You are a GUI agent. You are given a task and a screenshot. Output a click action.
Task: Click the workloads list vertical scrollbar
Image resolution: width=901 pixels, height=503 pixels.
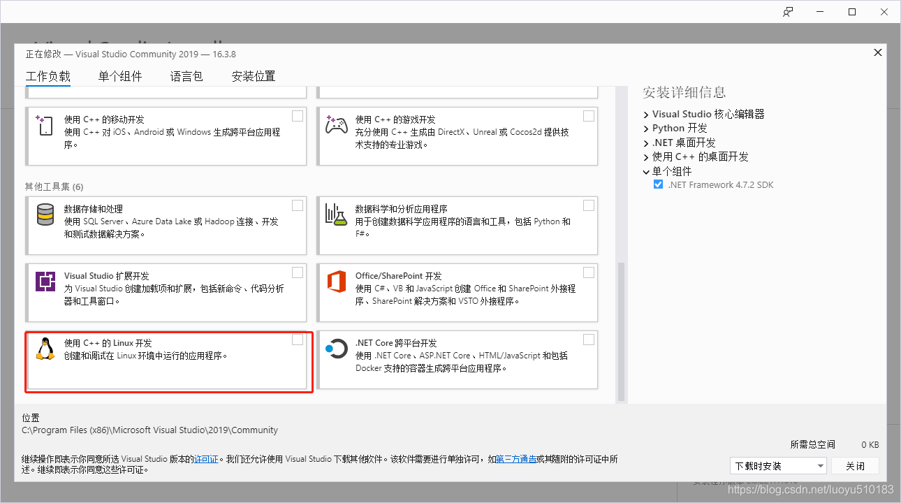(x=620, y=333)
